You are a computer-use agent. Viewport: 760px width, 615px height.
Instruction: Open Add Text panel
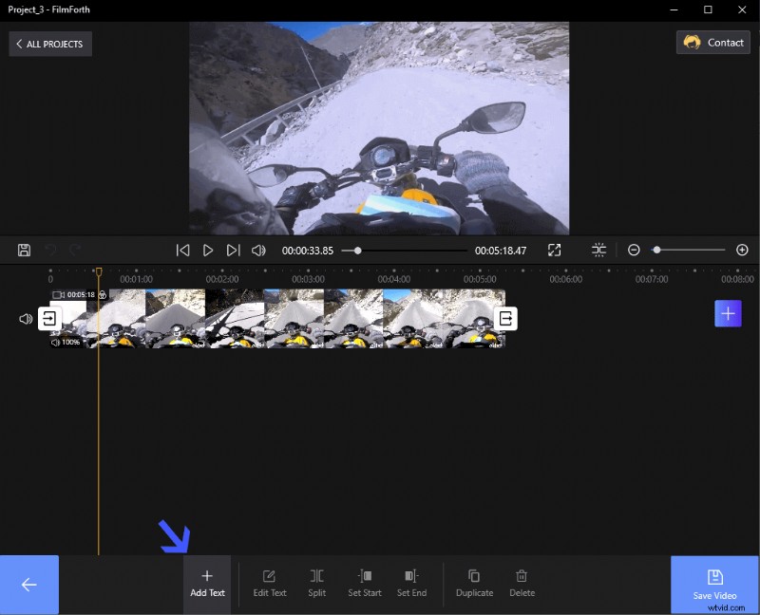(207, 584)
